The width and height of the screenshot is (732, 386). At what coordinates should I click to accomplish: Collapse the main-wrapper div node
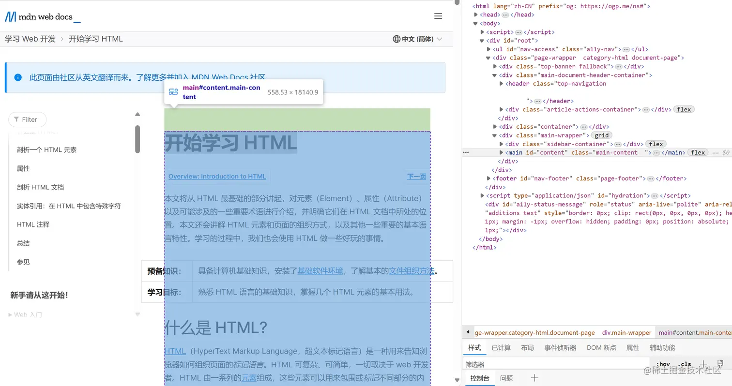495,135
